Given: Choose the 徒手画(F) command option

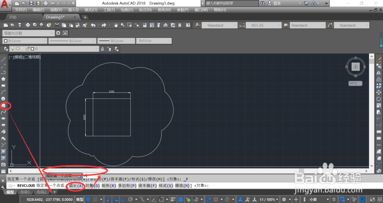Looking at the screenshot, I should click(x=147, y=186).
